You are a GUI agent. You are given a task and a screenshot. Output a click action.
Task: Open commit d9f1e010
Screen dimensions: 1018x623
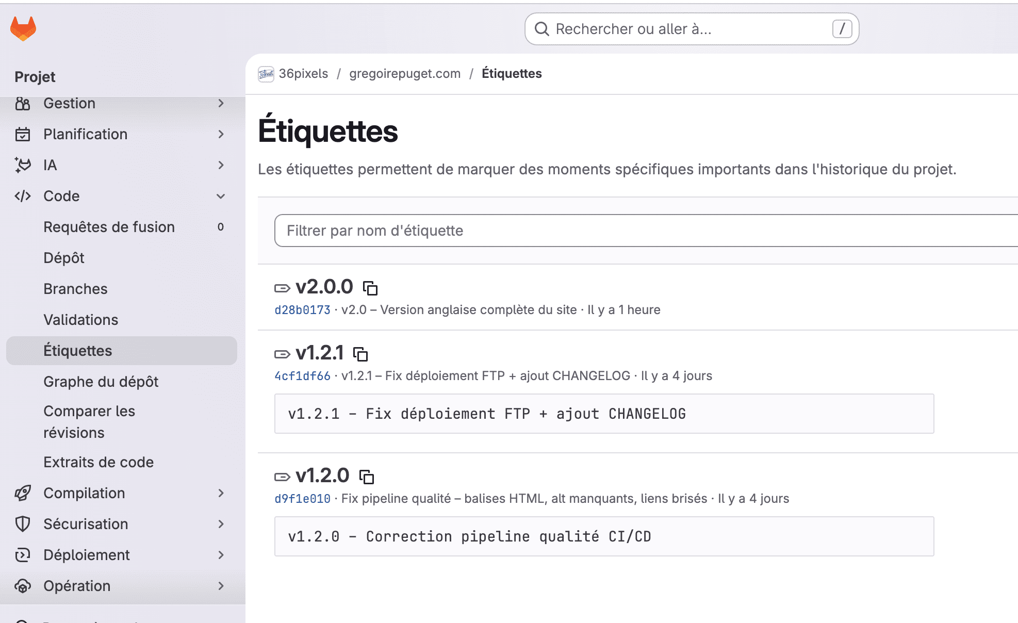pos(302,499)
